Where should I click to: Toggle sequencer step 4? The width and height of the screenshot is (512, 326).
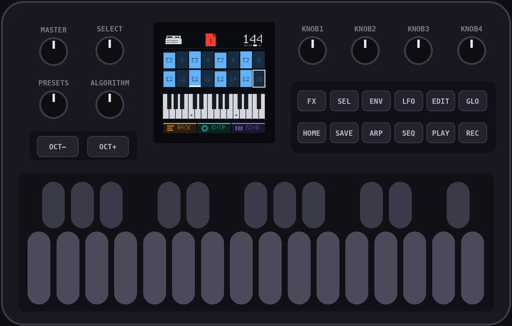[207, 60]
